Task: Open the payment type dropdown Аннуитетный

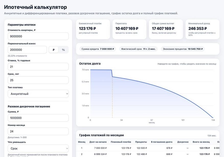Action: [38, 94]
